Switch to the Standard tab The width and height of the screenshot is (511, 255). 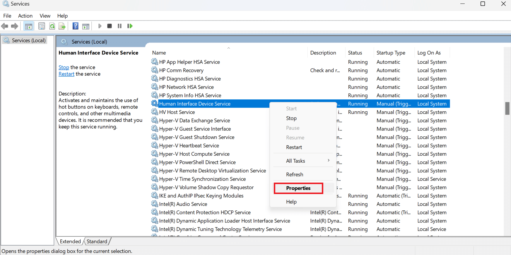[x=97, y=242]
